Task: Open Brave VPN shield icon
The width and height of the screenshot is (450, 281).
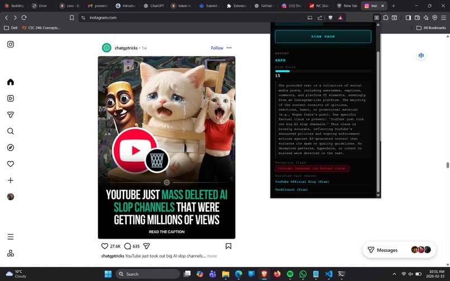Action: pos(435,18)
